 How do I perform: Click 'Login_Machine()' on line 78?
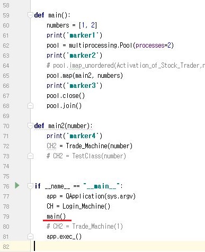[x=86, y=206]
